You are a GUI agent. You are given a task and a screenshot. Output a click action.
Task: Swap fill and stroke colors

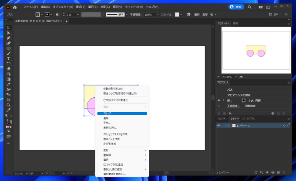(x=11, y=116)
